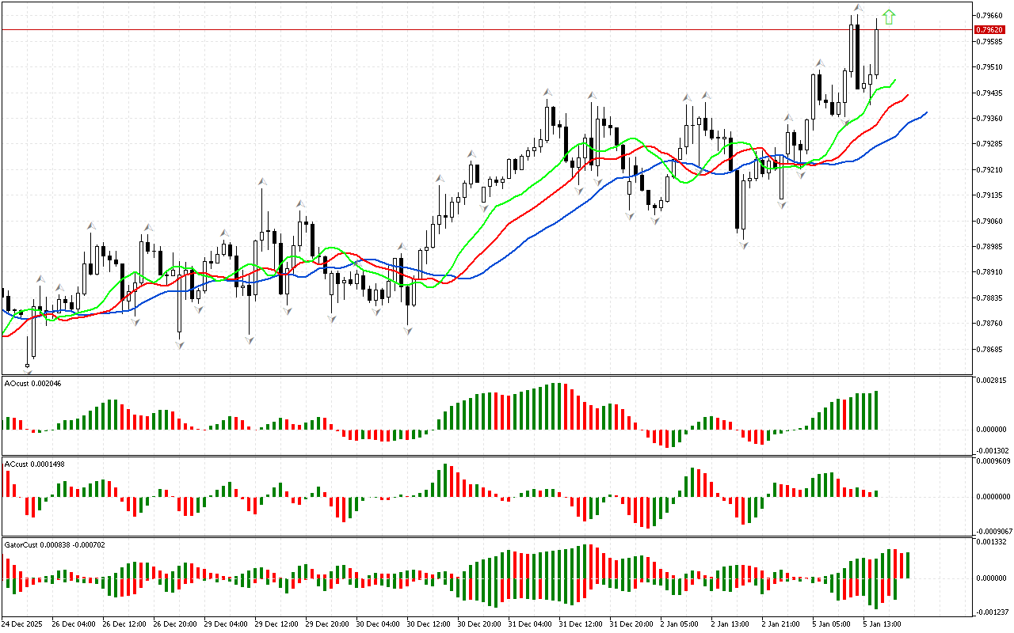Click the 0.002815 AOcust scale value

click(x=991, y=381)
